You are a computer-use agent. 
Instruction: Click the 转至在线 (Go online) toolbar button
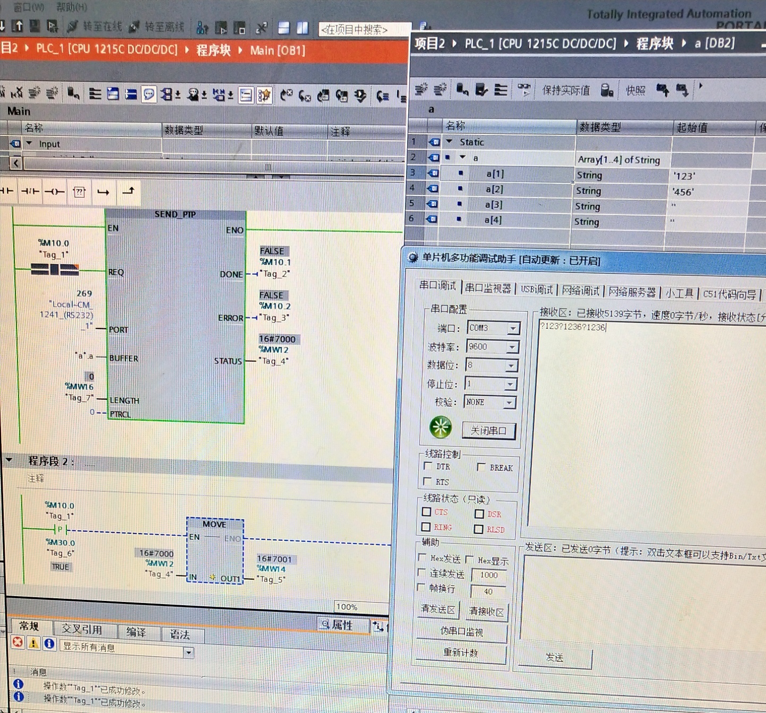[95, 27]
